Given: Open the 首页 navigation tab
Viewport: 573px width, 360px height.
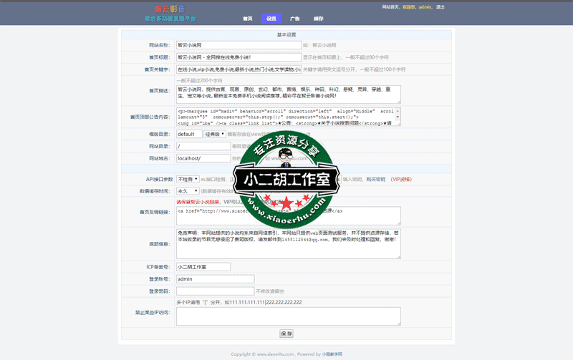Looking at the screenshot, I should (247, 19).
